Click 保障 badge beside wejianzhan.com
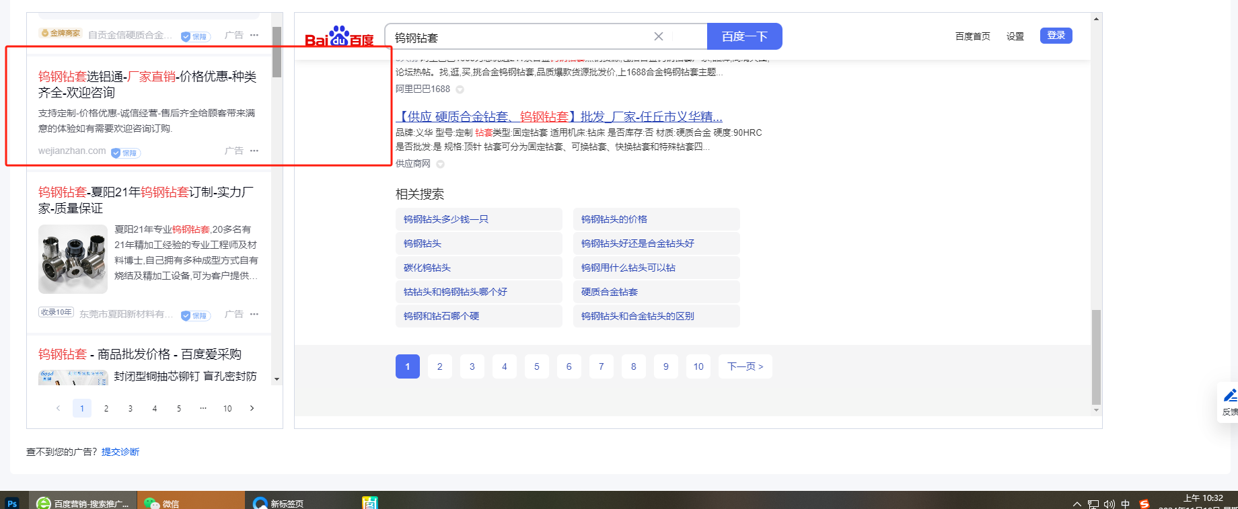Screen dimensions: 1238x509 (x=126, y=153)
